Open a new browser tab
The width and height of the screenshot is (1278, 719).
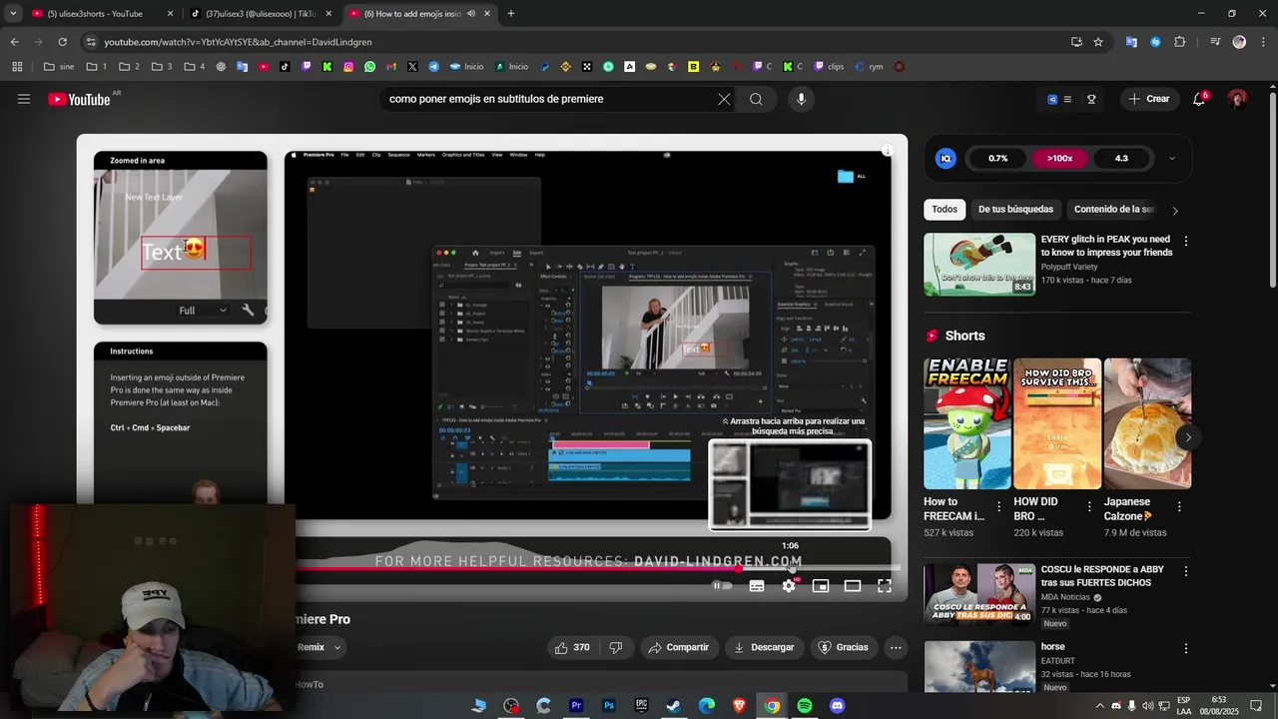tap(511, 14)
